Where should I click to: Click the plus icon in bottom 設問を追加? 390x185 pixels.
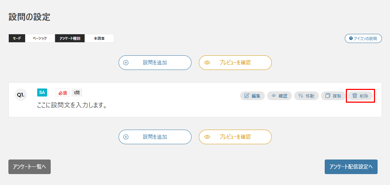tap(126, 137)
